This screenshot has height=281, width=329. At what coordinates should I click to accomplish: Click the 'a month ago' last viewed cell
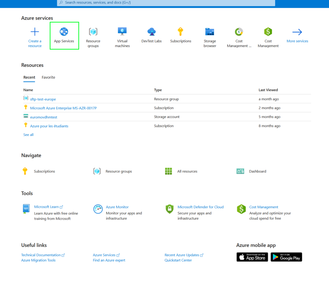[x=269, y=99]
